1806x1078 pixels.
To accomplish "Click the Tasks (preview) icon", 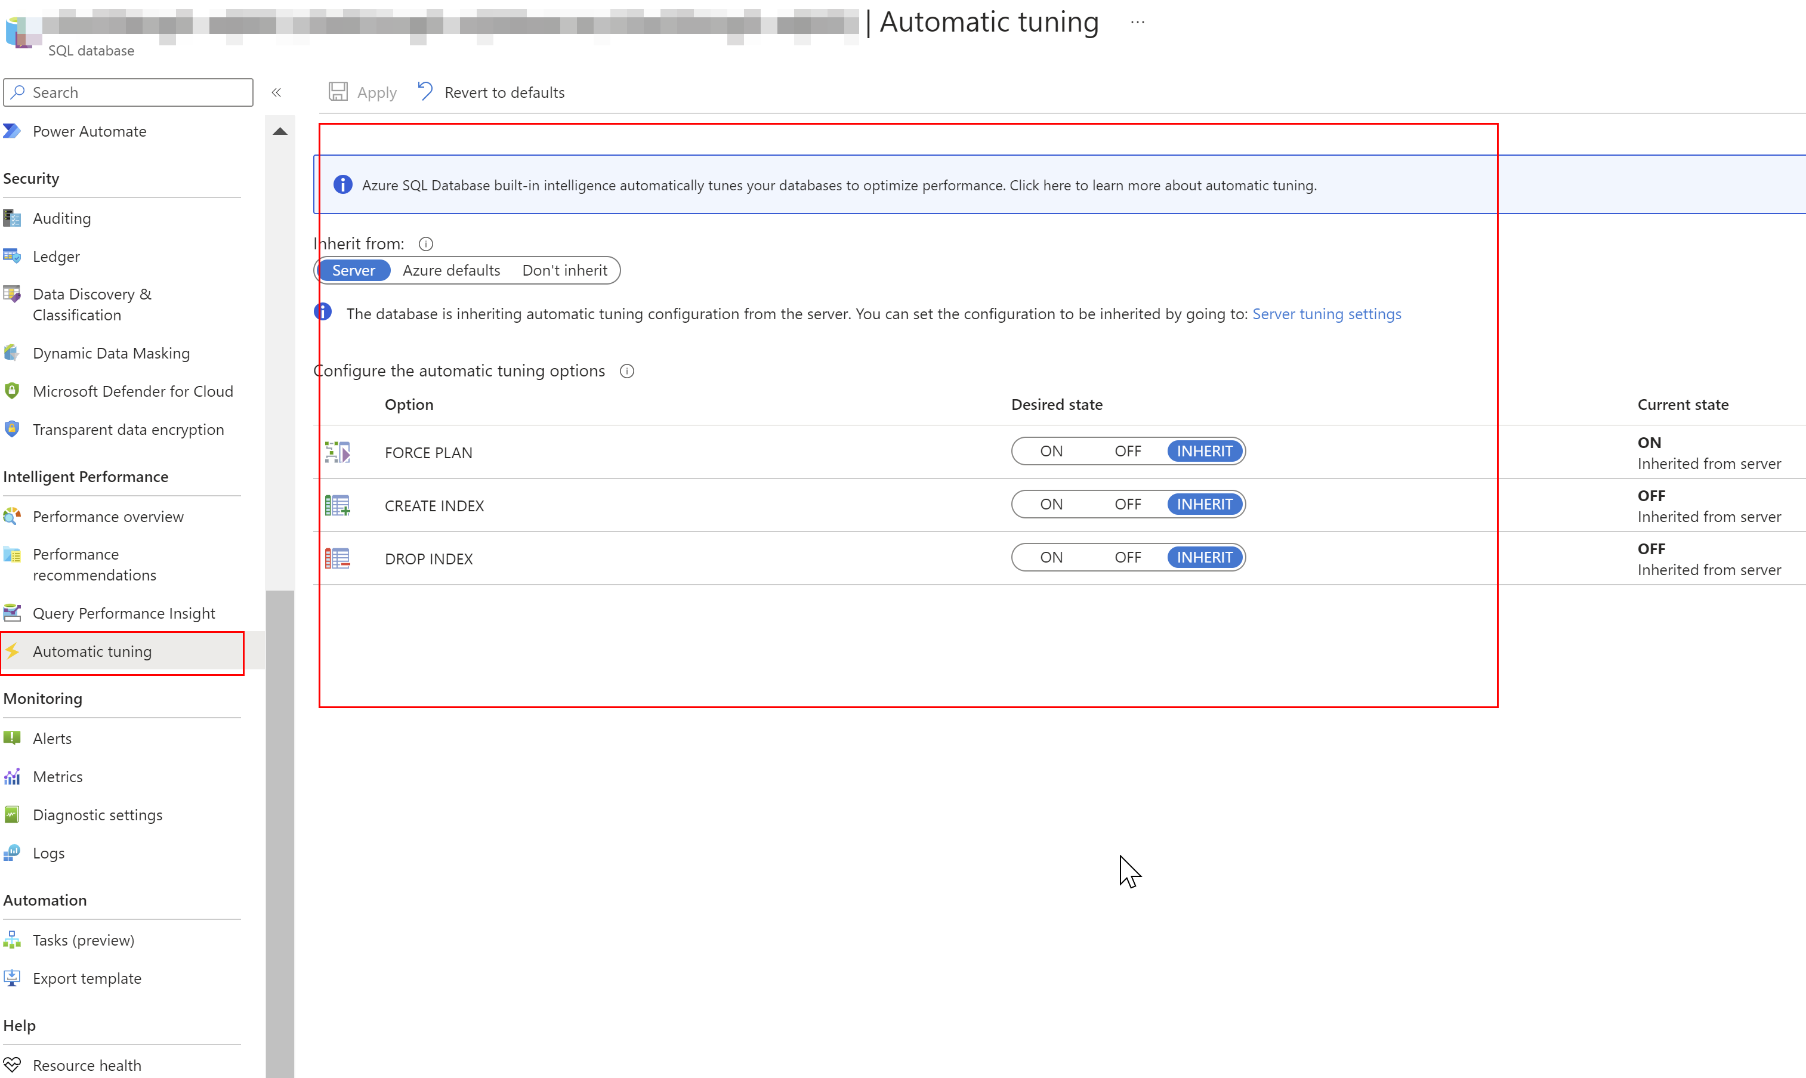I will point(11,940).
